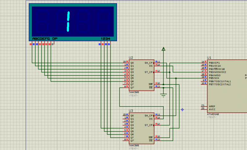Viewport: 247px width, 150px height.
Task: Click the PB3/MOSI/OC2 pin label
Action: point(217,72)
